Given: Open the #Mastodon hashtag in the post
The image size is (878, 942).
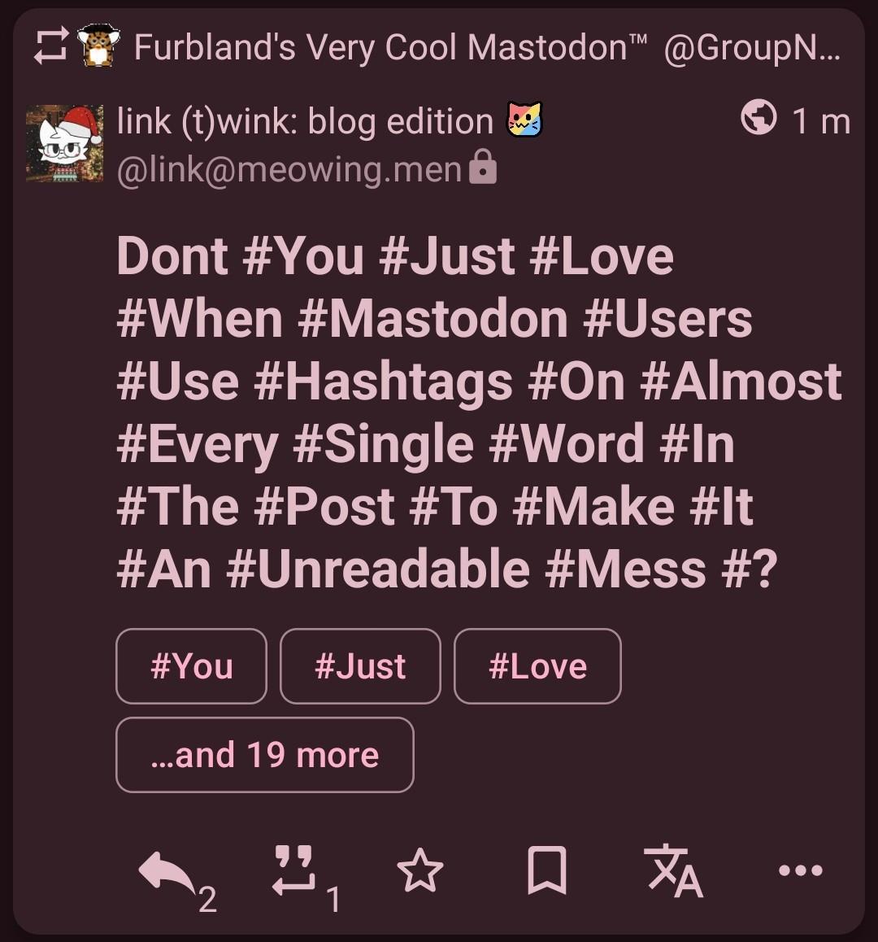Looking at the screenshot, I should click(432, 319).
